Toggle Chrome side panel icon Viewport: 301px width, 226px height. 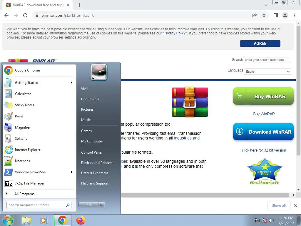[276, 15]
